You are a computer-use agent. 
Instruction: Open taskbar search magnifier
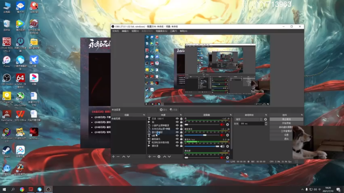point(13,189)
